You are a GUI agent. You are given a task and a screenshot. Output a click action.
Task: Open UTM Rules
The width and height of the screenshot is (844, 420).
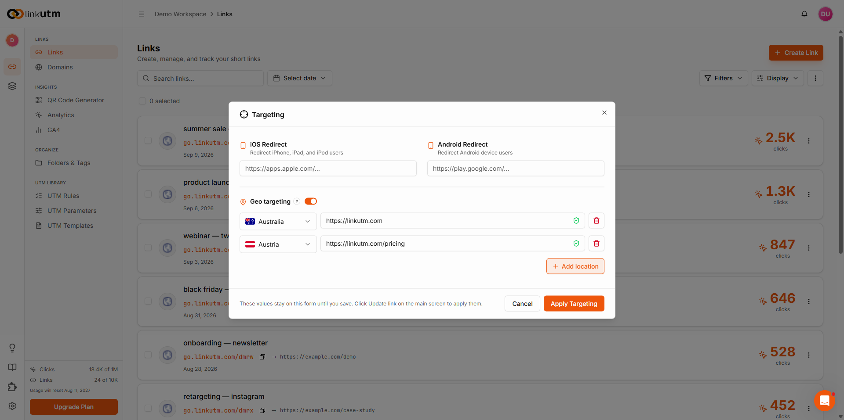(74, 196)
